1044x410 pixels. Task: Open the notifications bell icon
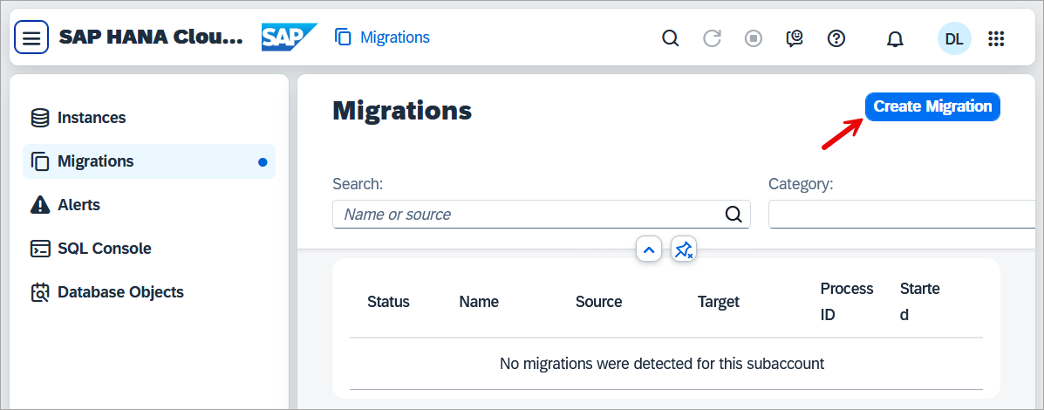895,38
